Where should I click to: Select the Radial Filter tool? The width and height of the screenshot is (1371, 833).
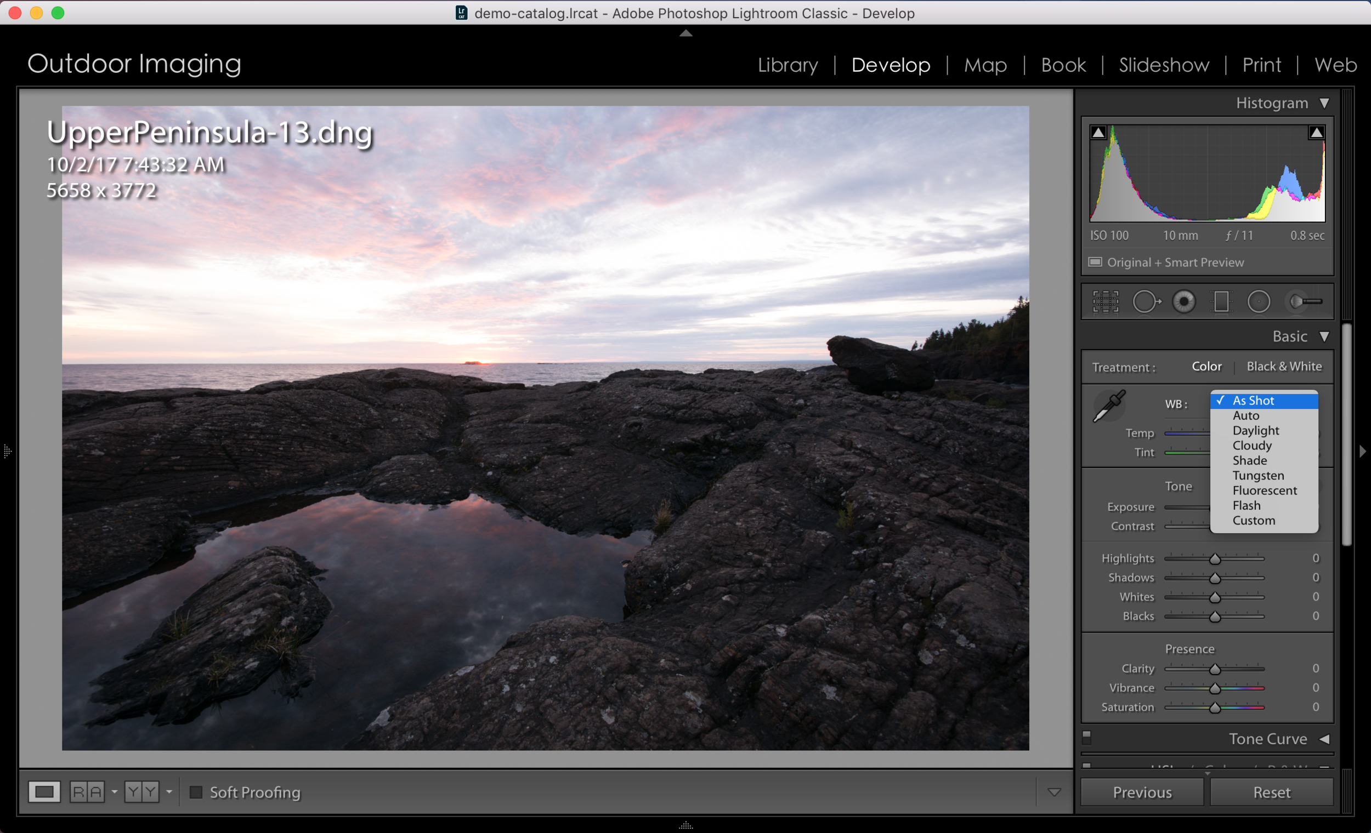coord(1259,302)
